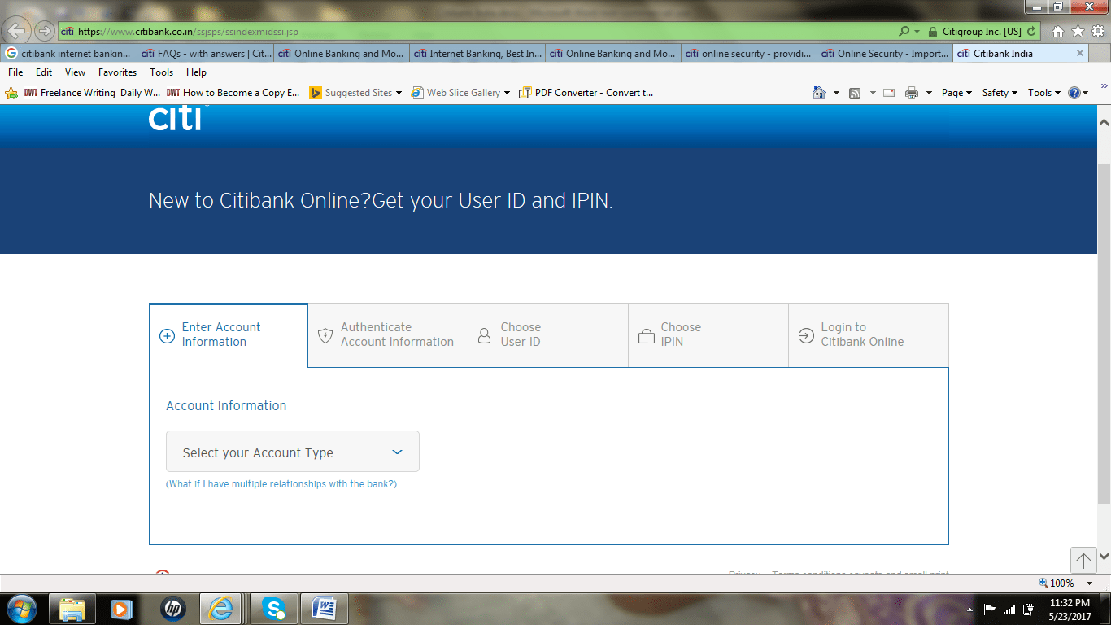The height and width of the screenshot is (625, 1111).
Task: Click the Read Mail envelope icon
Action: tap(889, 93)
